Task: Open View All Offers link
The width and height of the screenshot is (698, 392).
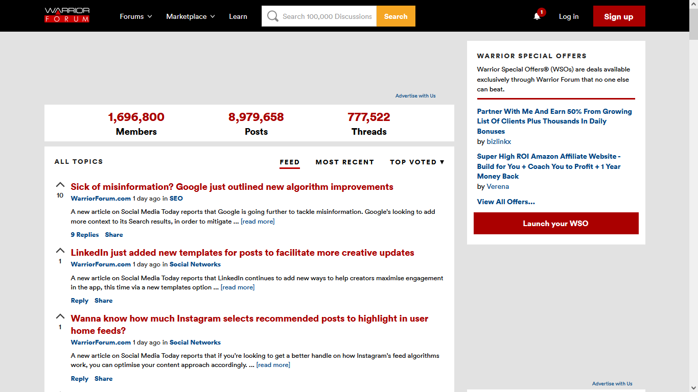Action: click(x=506, y=202)
